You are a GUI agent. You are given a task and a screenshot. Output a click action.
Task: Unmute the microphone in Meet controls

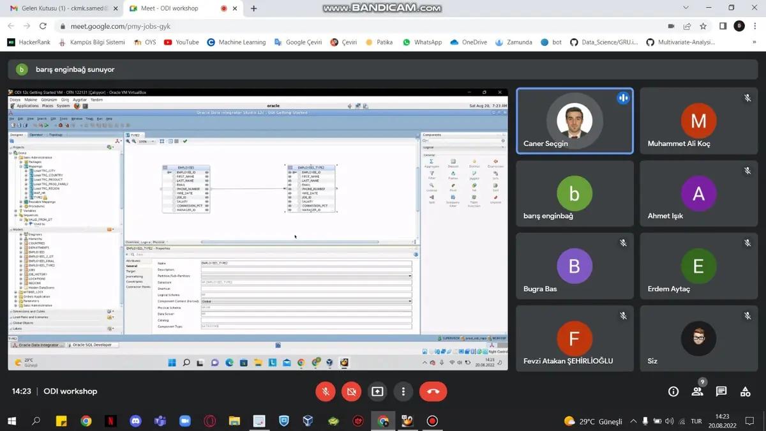point(326,391)
